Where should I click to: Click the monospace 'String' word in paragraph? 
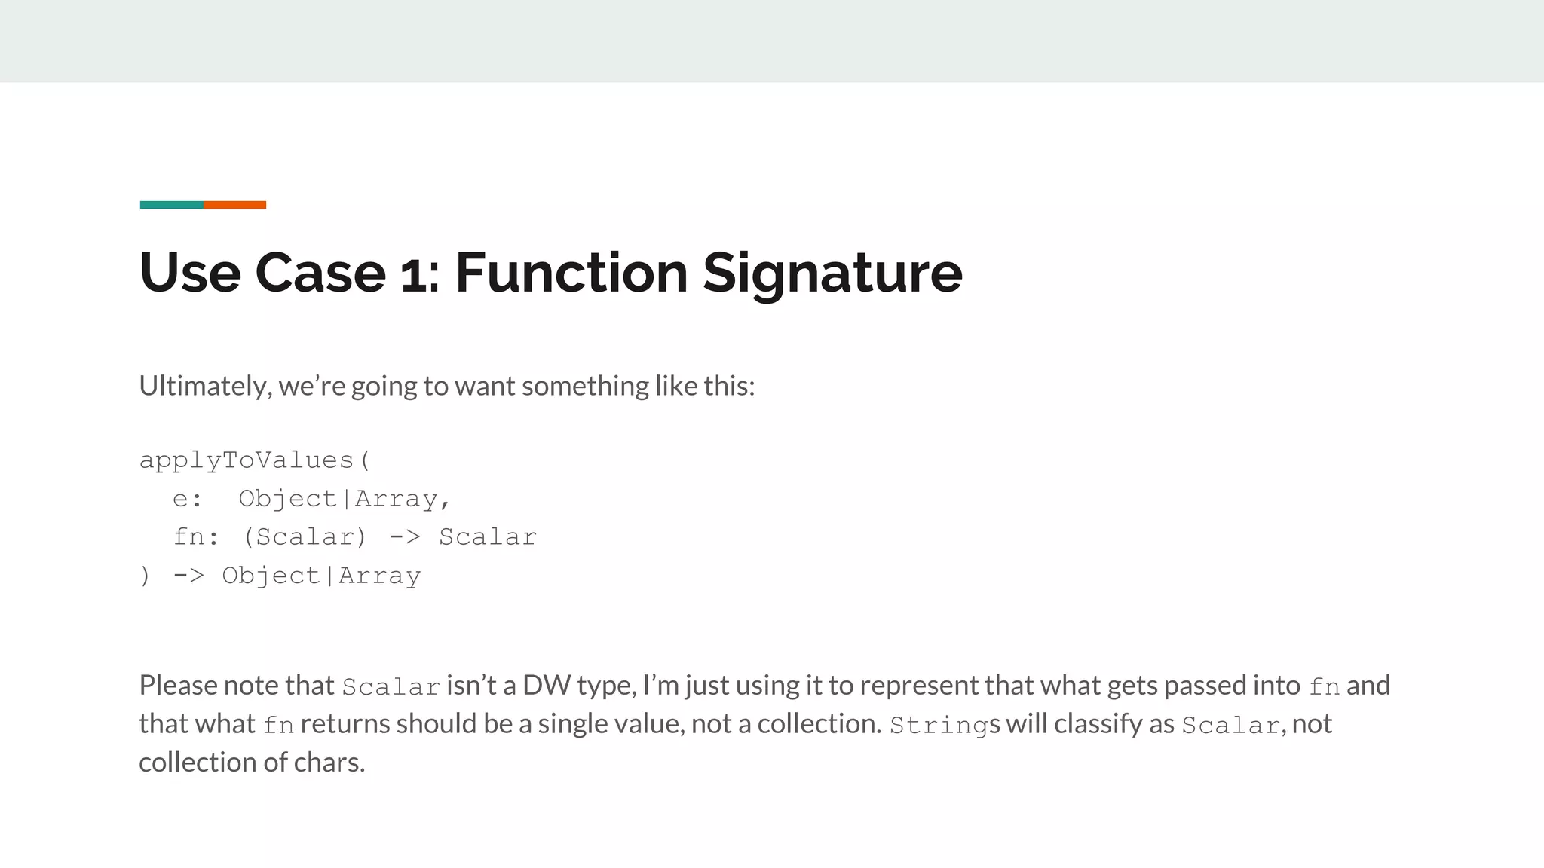point(939,726)
